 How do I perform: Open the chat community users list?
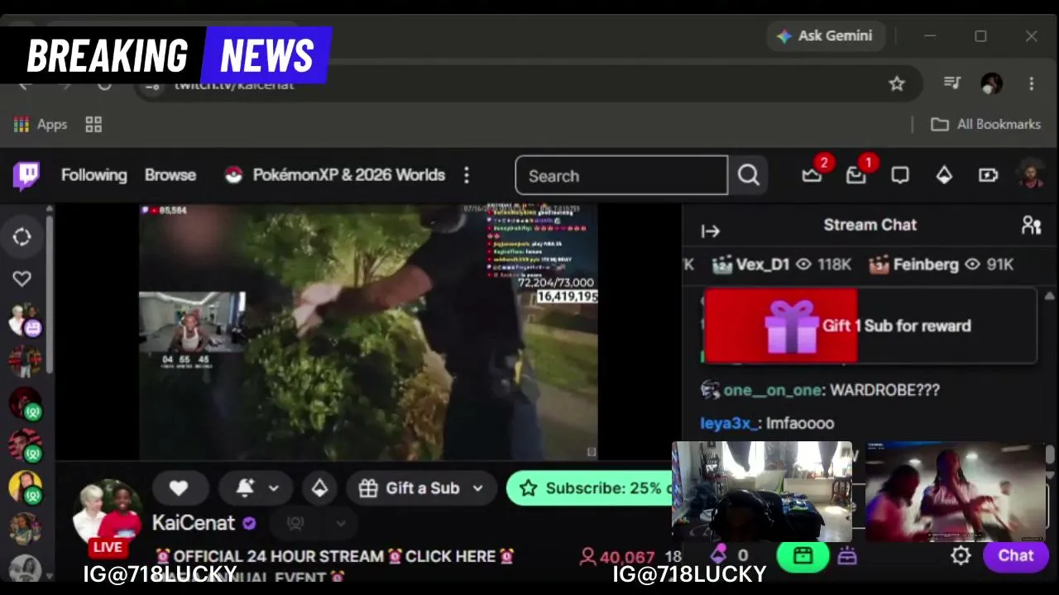(x=1031, y=225)
